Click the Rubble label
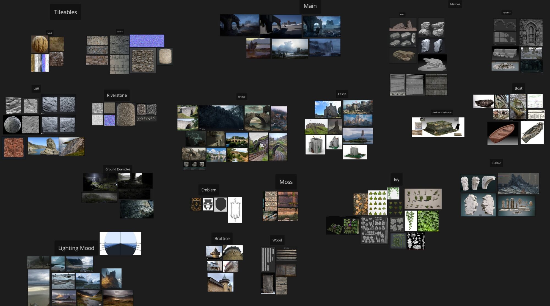The width and height of the screenshot is (550, 306). click(496, 163)
